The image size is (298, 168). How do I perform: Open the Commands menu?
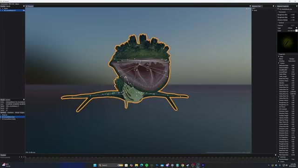tap(4, 4)
